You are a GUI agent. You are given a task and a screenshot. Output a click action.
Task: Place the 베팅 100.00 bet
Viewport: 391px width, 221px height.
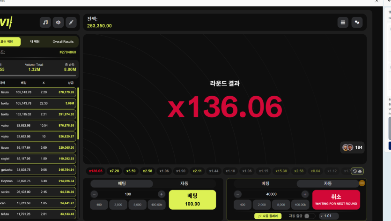[192, 200]
